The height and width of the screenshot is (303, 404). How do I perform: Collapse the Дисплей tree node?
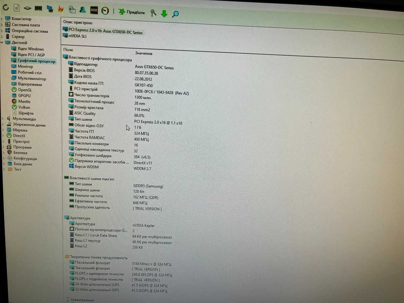2,42
